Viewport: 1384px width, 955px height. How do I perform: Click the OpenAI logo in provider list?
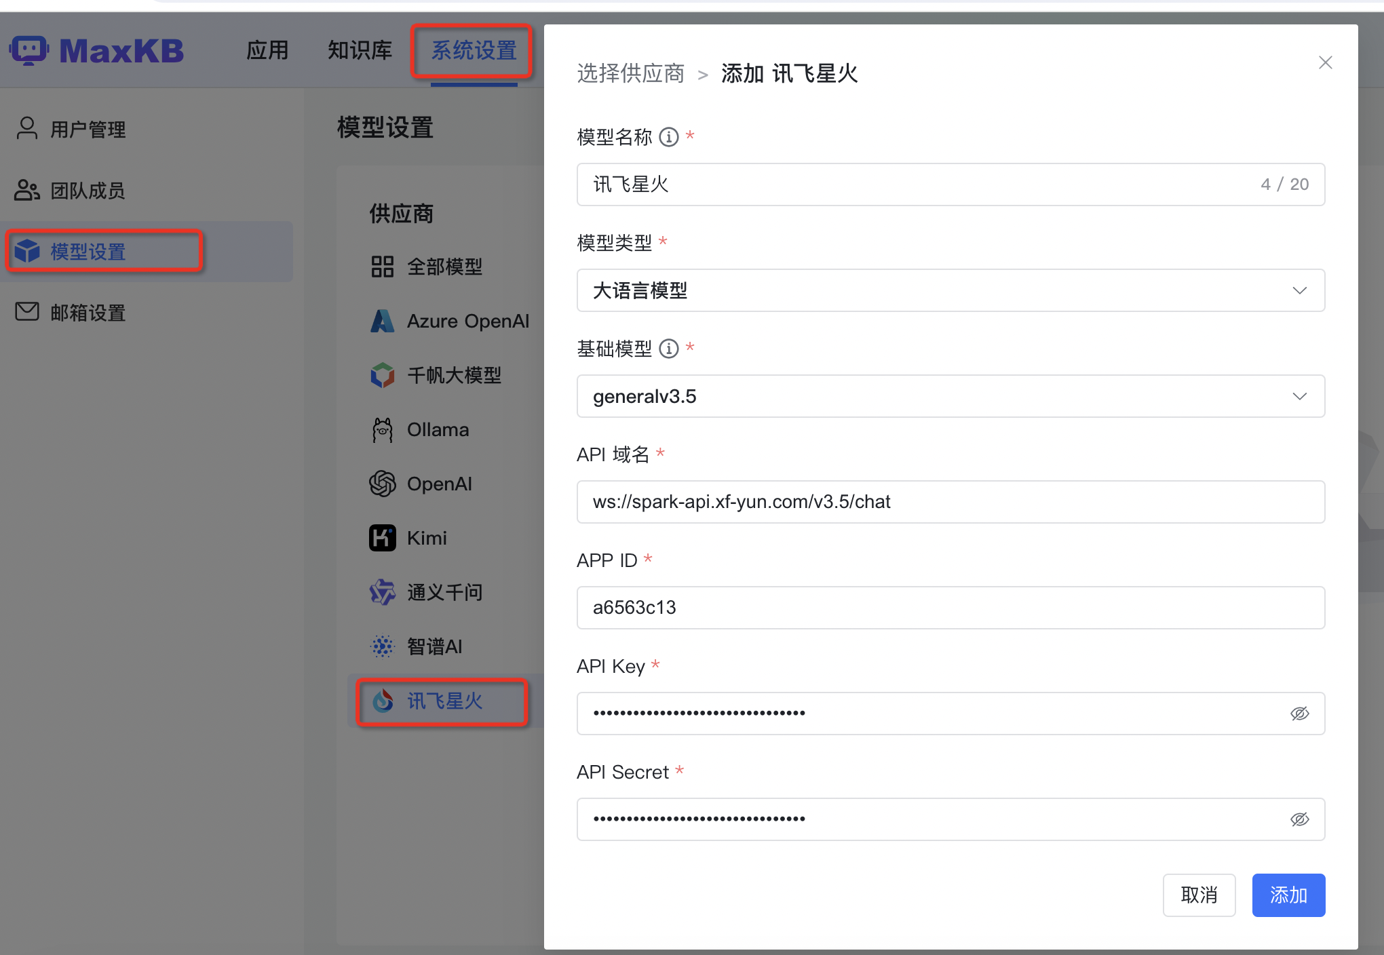[x=382, y=484]
